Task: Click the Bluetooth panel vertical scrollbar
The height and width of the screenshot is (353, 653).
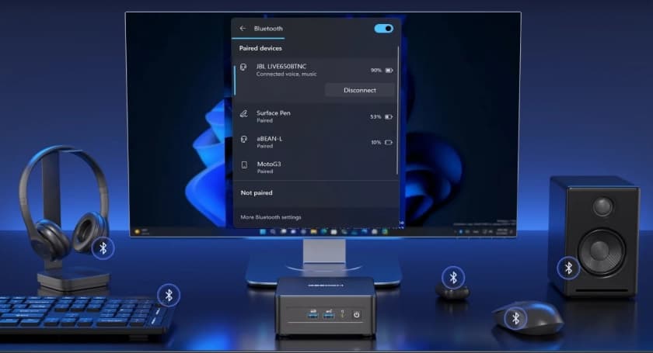Action: point(398,110)
